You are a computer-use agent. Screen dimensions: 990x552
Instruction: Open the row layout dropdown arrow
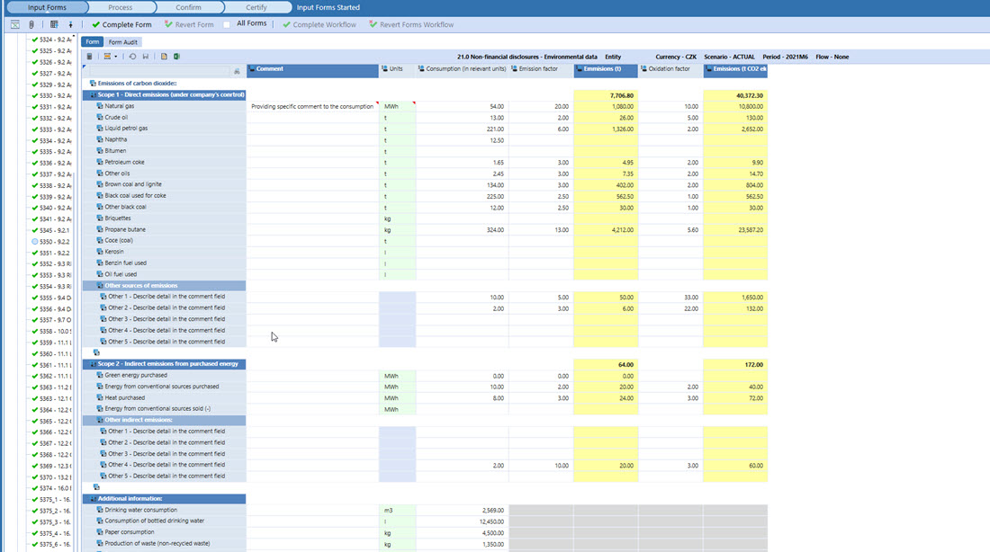click(116, 57)
